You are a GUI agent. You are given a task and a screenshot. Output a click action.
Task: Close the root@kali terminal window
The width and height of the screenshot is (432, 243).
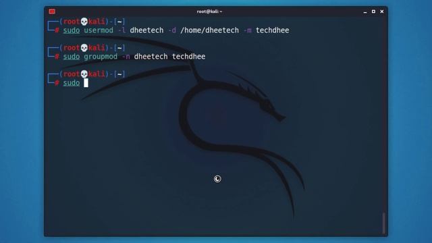[x=382, y=11]
